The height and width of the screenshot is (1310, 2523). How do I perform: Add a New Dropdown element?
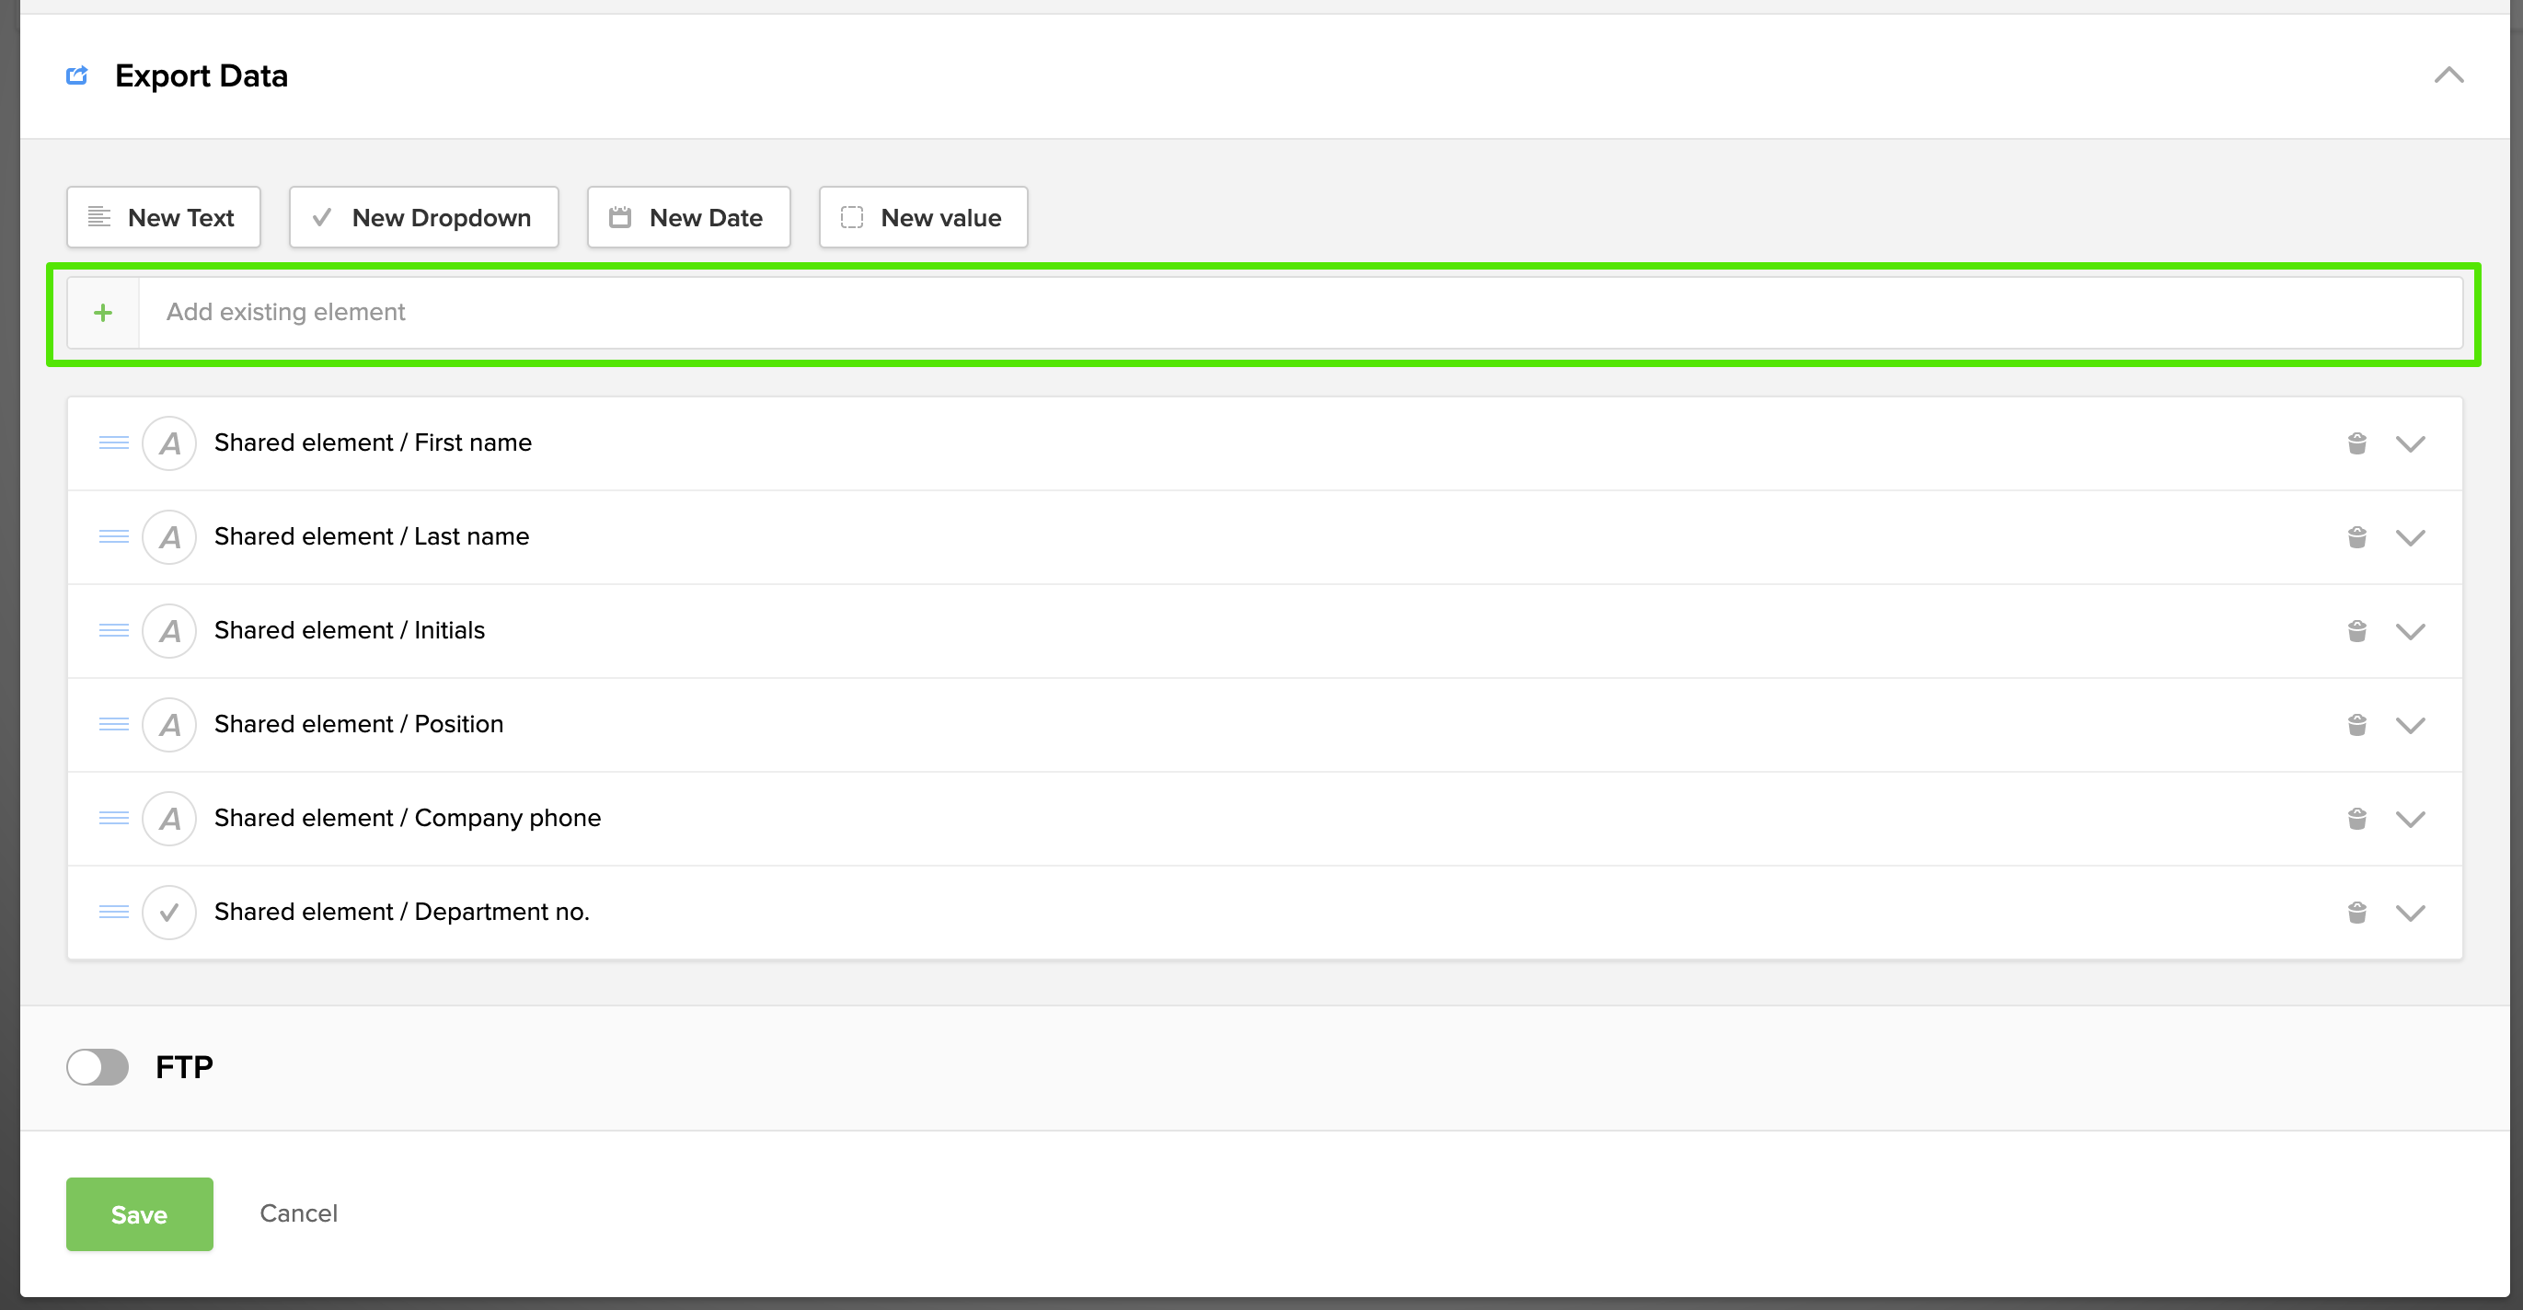[423, 217]
